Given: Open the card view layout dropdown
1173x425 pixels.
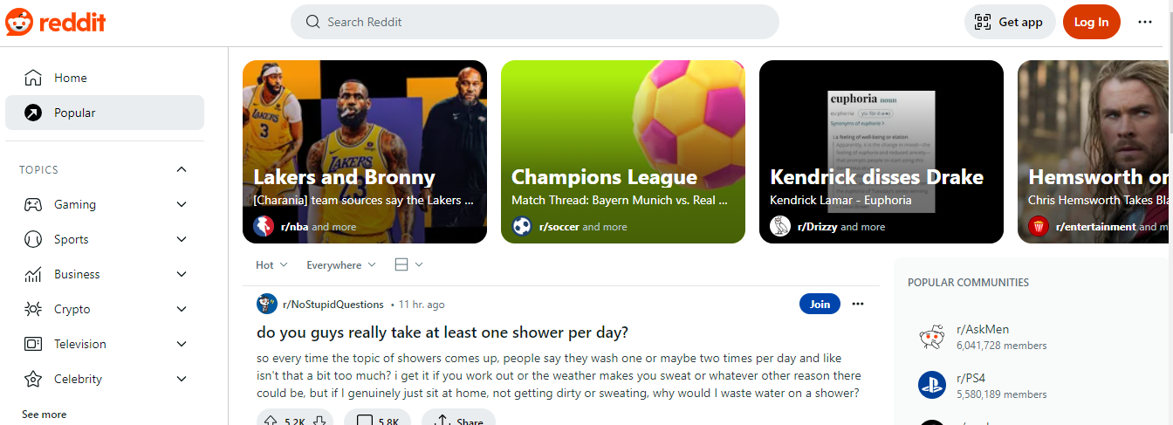Looking at the screenshot, I should pyautogui.click(x=408, y=264).
